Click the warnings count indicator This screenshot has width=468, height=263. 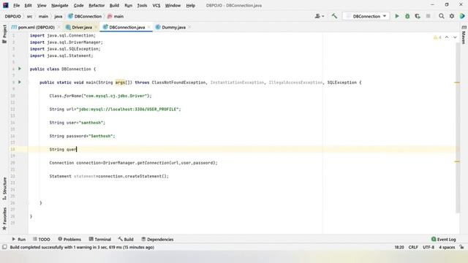[x=437, y=37]
